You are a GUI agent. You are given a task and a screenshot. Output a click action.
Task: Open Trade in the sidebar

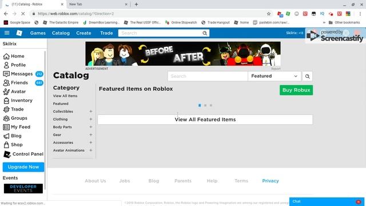(14, 109)
